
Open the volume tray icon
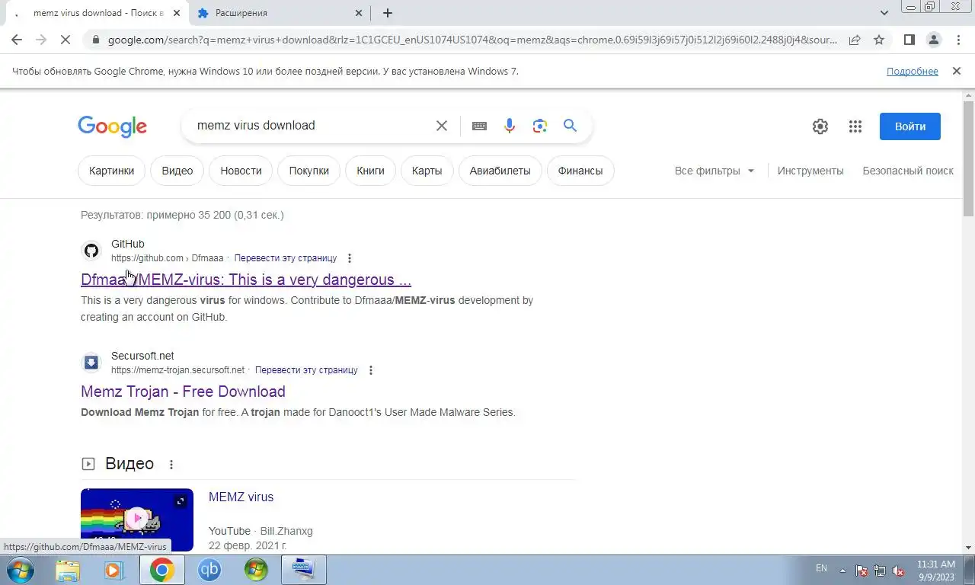pos(898,571)
